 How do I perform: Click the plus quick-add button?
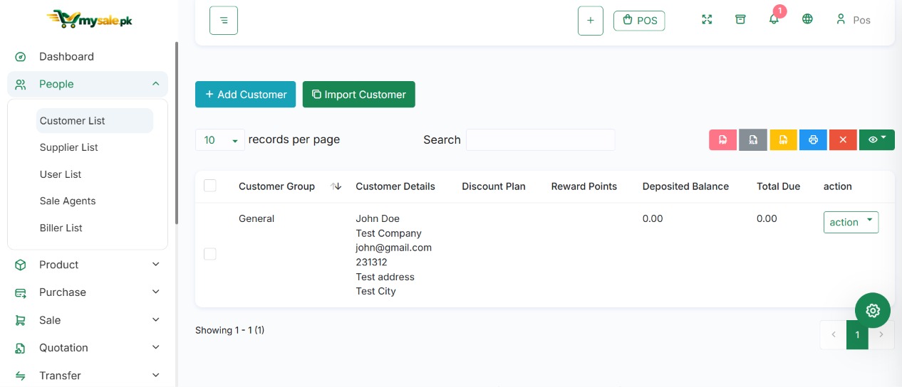point(591,21)
